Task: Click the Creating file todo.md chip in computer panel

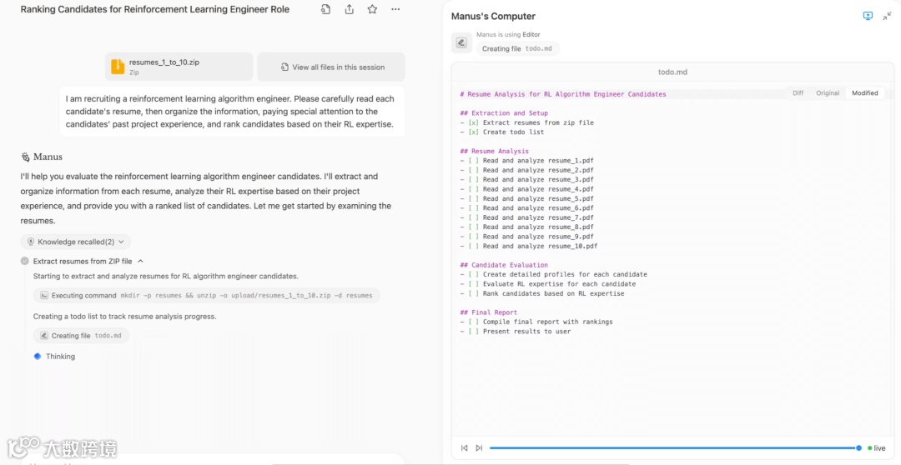Action: 518,49
